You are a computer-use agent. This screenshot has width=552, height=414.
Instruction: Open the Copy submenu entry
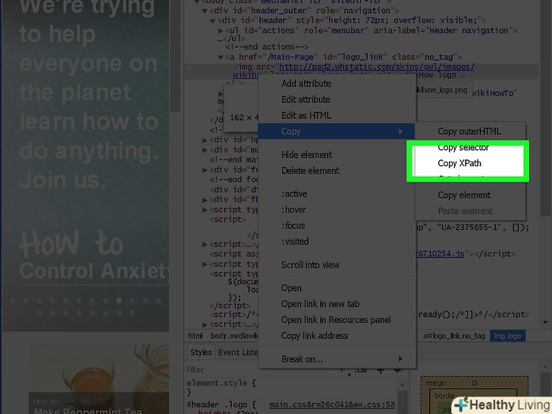coord(336,131)
